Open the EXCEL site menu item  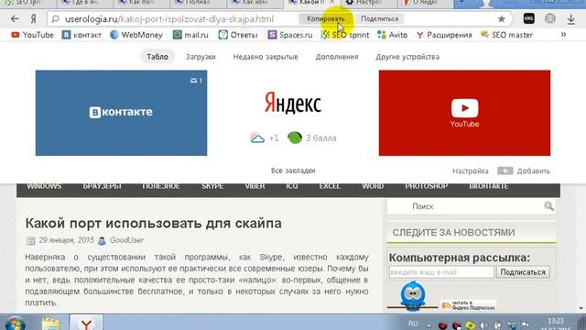point(330,186)
